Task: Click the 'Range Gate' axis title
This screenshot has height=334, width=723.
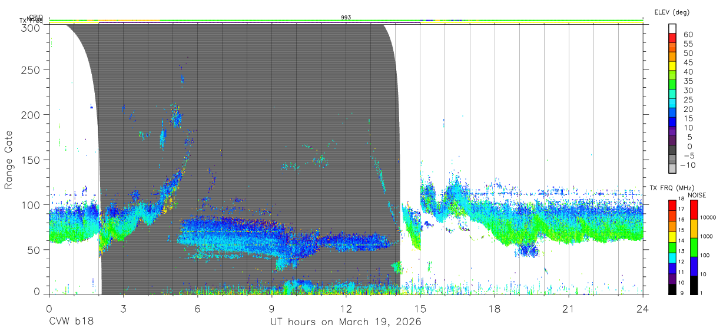Action: coord(9,160)
